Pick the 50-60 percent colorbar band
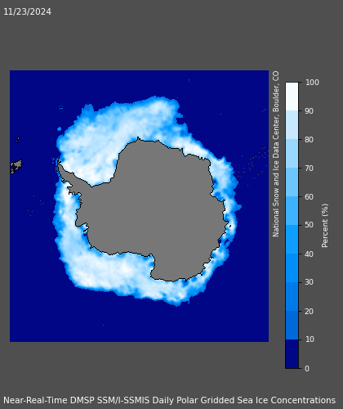Image resolution: width=343 pixels, height=409 pixels. coord(292,210)
